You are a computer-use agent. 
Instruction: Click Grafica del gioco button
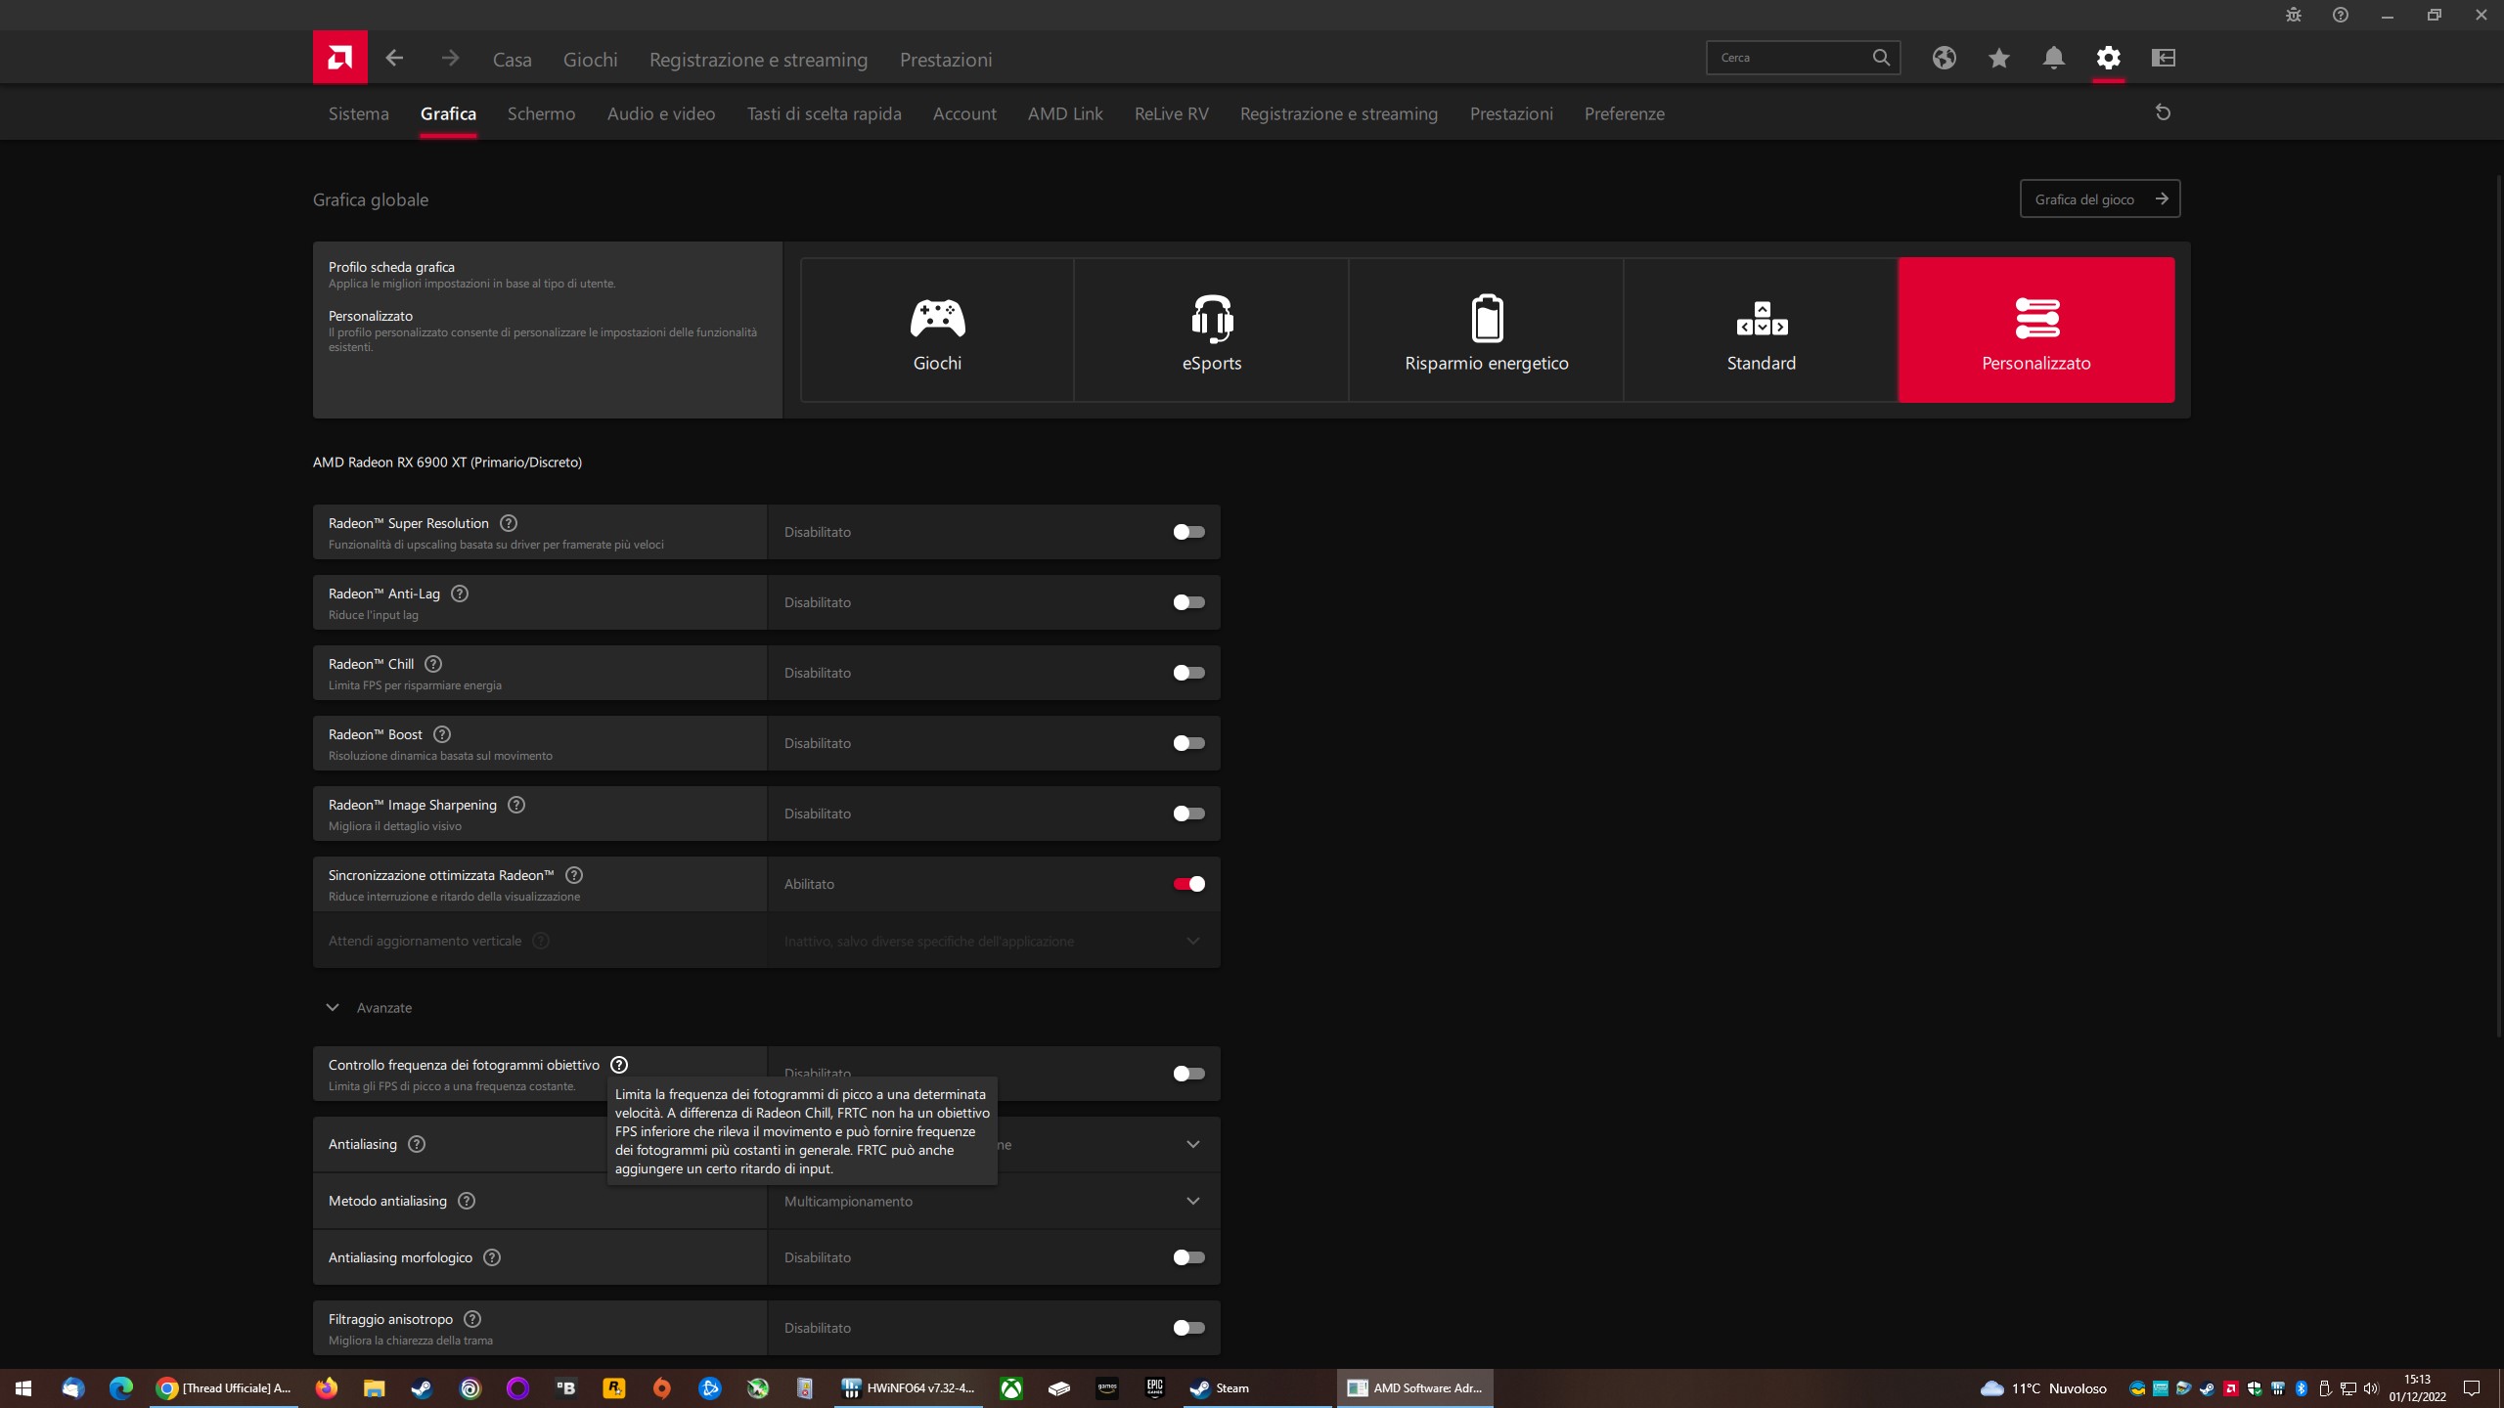click(x=2100, y=198)
